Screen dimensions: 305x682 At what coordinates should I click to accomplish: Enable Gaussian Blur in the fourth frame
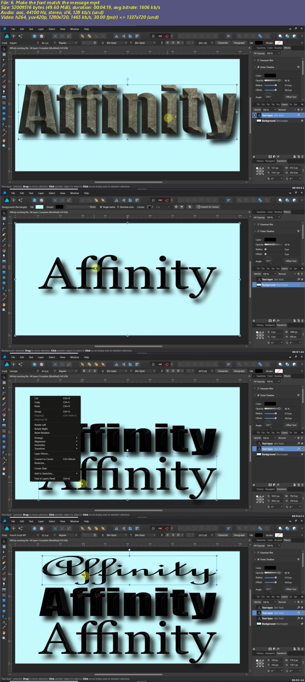tap(258, 552)
